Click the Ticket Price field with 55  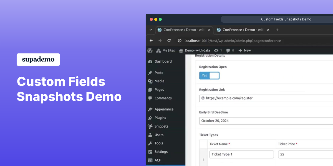(306, 154)
